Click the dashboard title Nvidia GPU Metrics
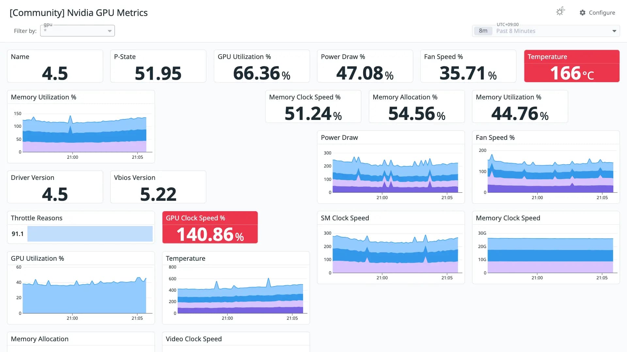Screen dimensions: 627x352 tap(79, 13)
